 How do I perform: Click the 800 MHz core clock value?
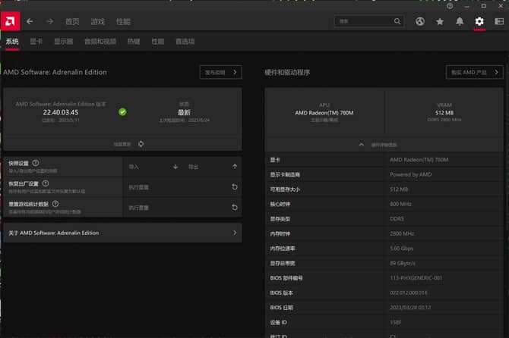click(400, 204)
